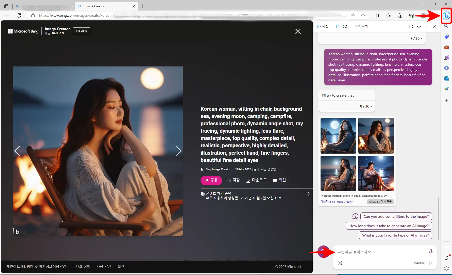Viewport: 452px width, 275px height.
Task: Open the Edge browser essentials heart icon
Action: 411,15
